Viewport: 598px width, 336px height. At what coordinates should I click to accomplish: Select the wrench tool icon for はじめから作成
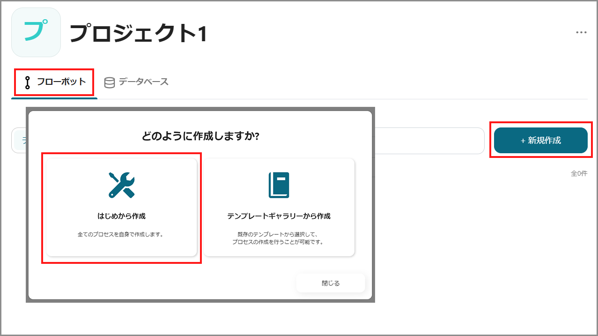(x=121, y=184)
